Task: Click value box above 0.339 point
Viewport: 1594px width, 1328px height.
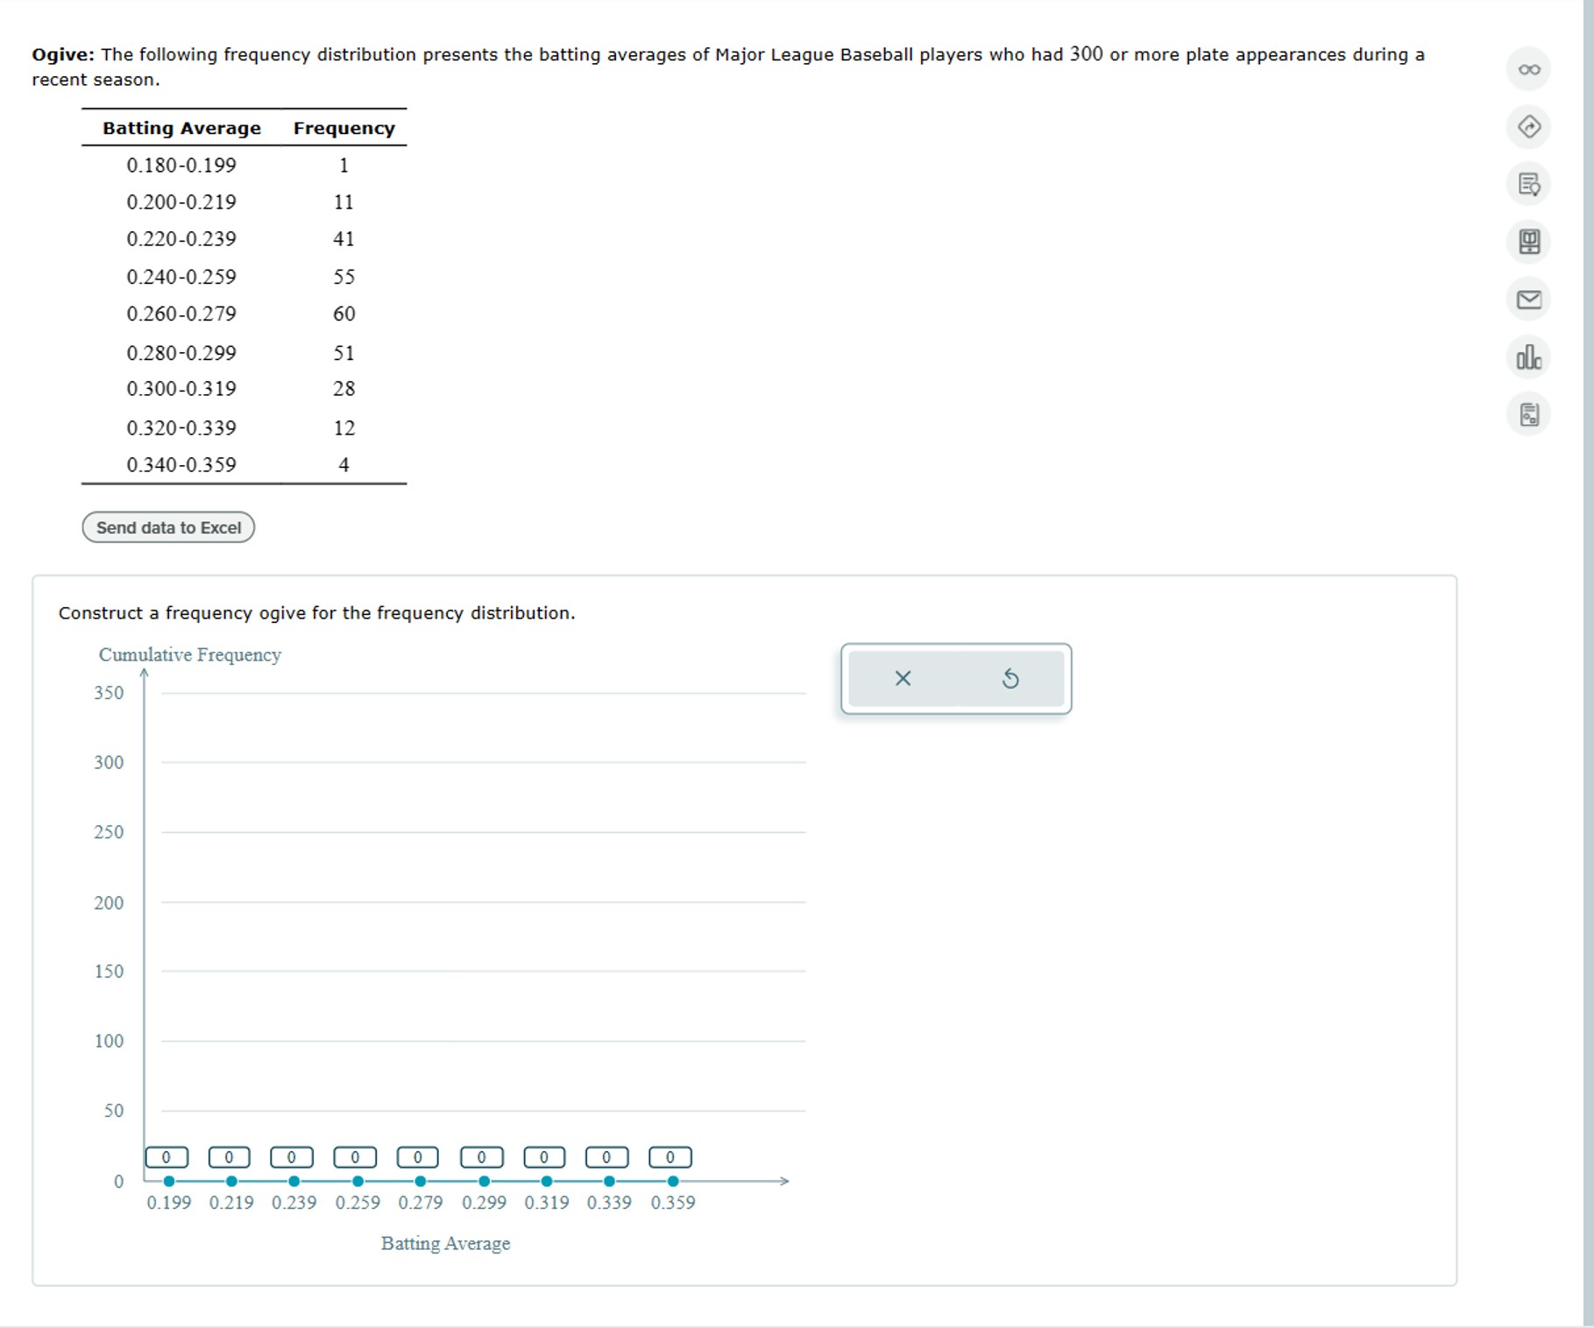Action: (x=606, y=1157)
